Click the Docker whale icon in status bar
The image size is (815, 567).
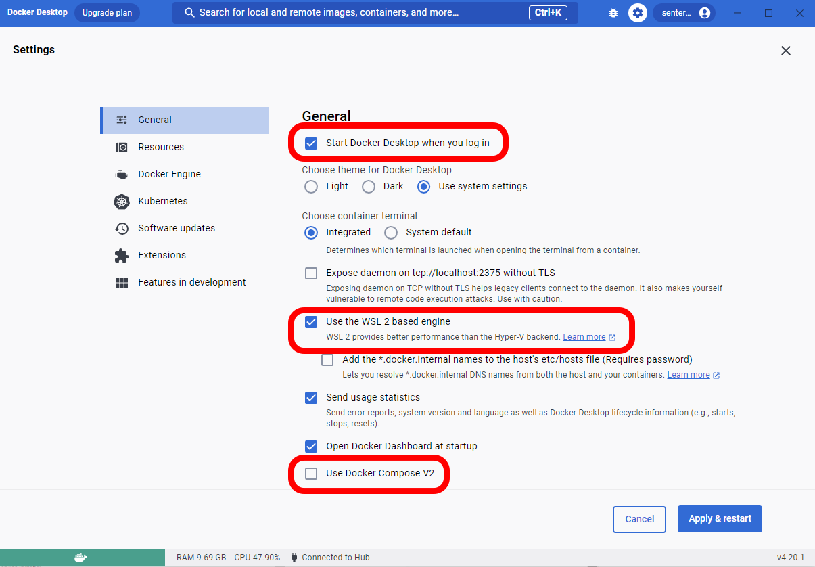pyautogui.click(x=80, y=558)
